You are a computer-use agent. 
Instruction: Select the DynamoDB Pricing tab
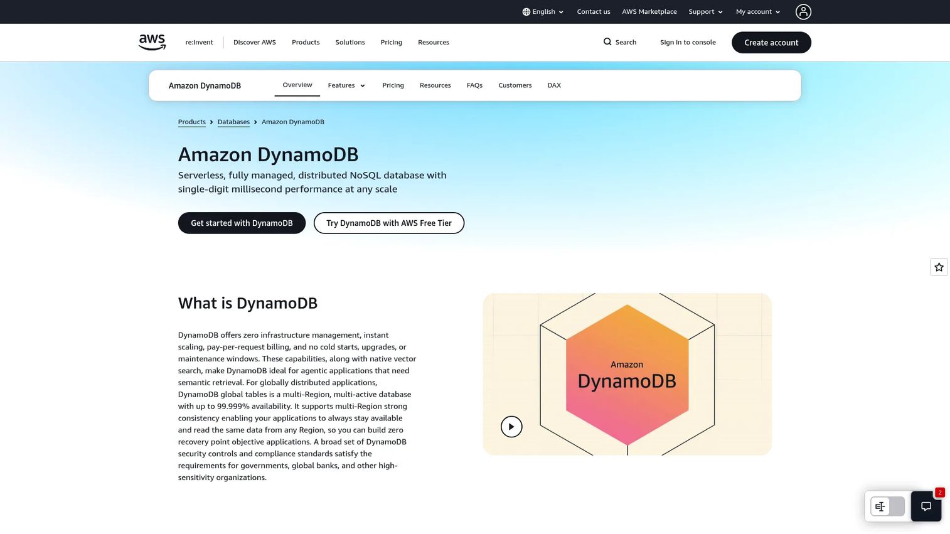pyautogui.click(x=393, y=85)
